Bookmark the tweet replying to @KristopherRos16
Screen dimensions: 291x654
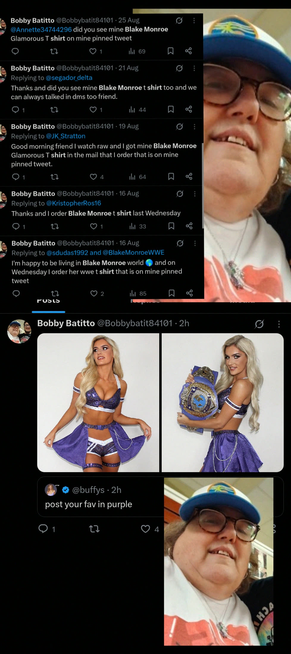(x=171, y=226)
